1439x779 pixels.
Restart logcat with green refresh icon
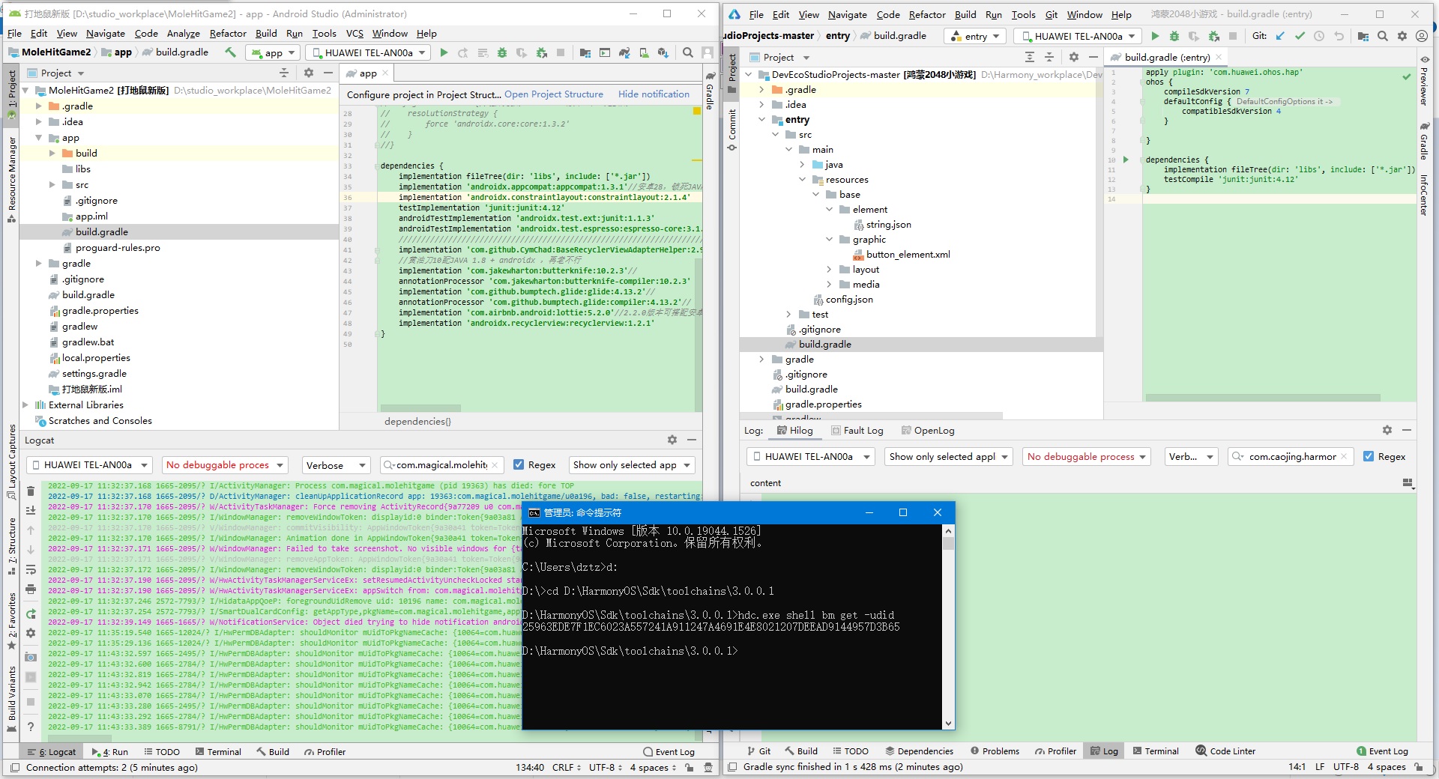tap(31, 614)
